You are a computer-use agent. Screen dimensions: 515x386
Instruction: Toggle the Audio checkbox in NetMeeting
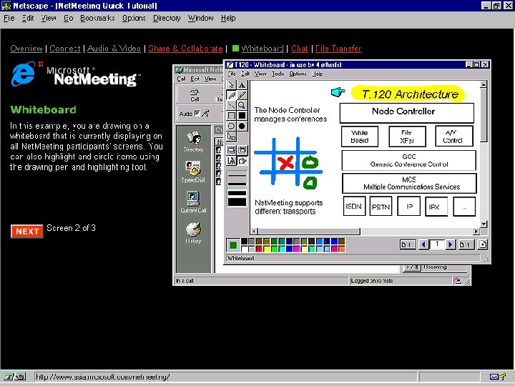click(197, 113)
